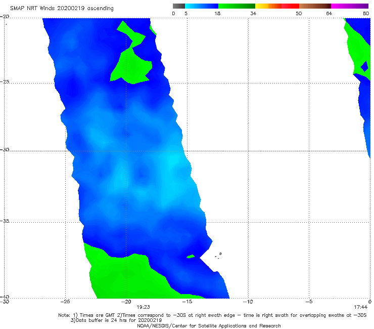Click the tiny green patch near -15 longitude, -37 latitude
This screenshot has height=329, width=374.
(191, 257)
